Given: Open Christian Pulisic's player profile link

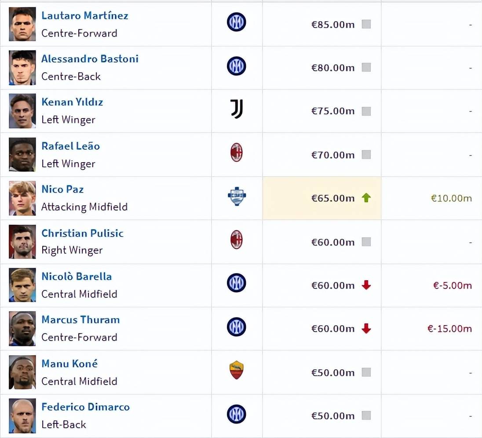Looking at the screenshot, I should [82, 233].
